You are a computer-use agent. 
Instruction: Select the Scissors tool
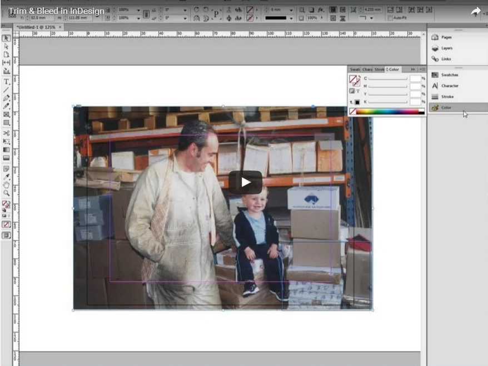[6, 133]
